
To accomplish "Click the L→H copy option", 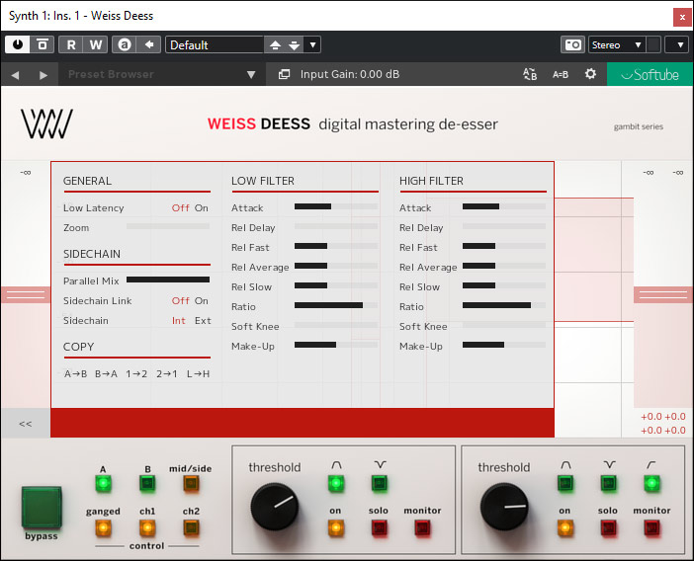I will (x=198, y=374).
